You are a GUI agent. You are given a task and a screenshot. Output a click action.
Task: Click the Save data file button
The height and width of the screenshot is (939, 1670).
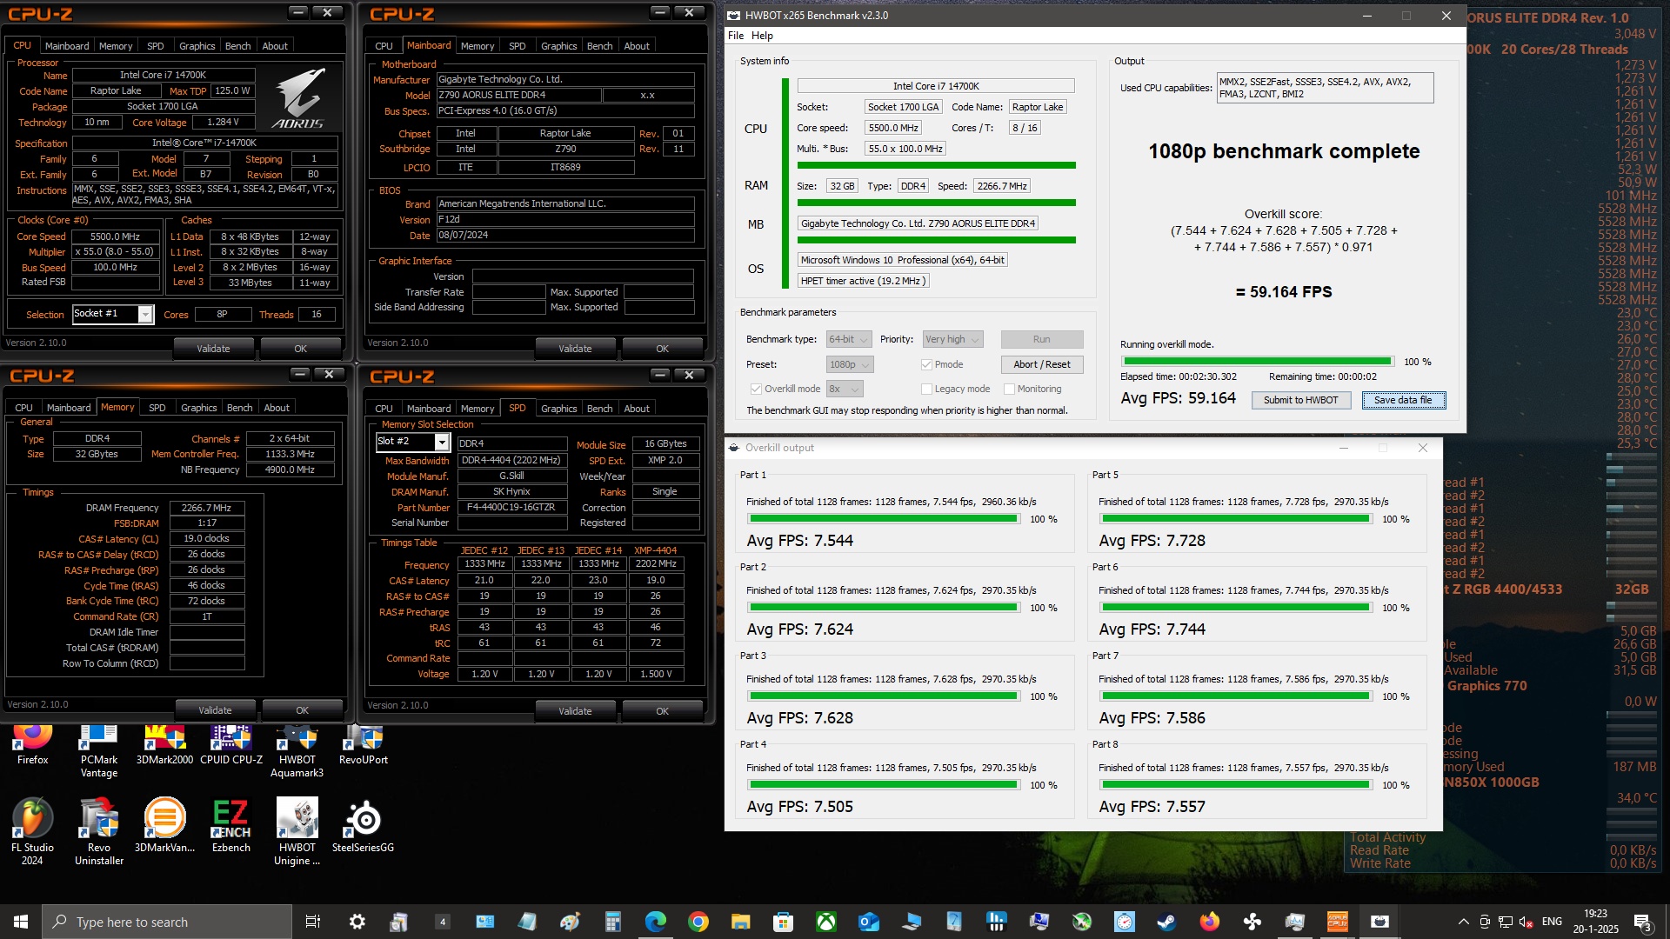tap(1402, 400)
